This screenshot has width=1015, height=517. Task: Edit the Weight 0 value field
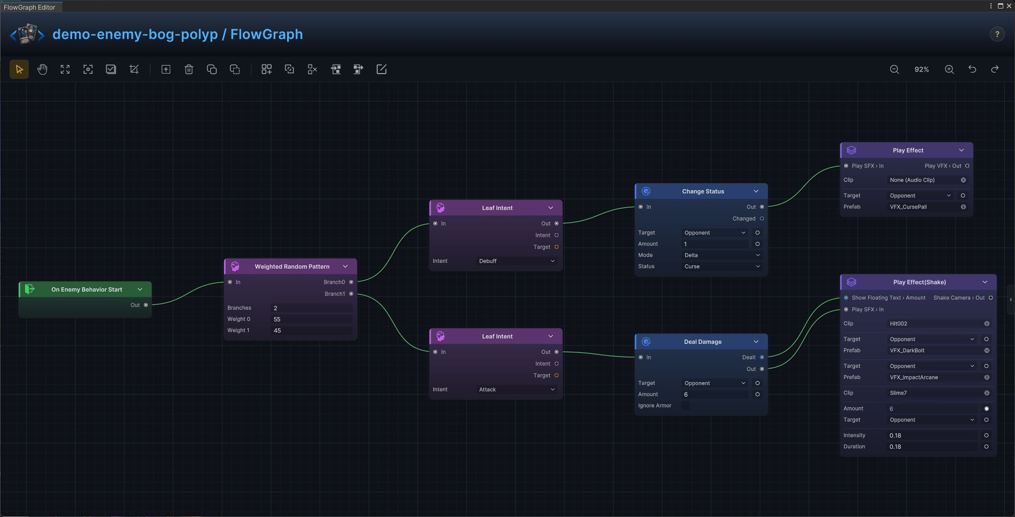click(x=312, y=319)
